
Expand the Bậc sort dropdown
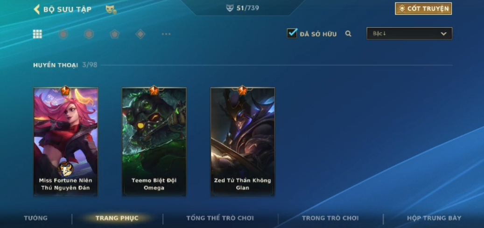409,33
